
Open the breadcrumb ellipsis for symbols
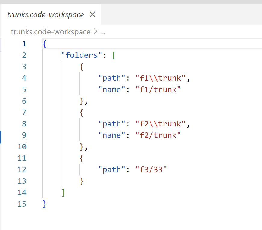(103, 32)
